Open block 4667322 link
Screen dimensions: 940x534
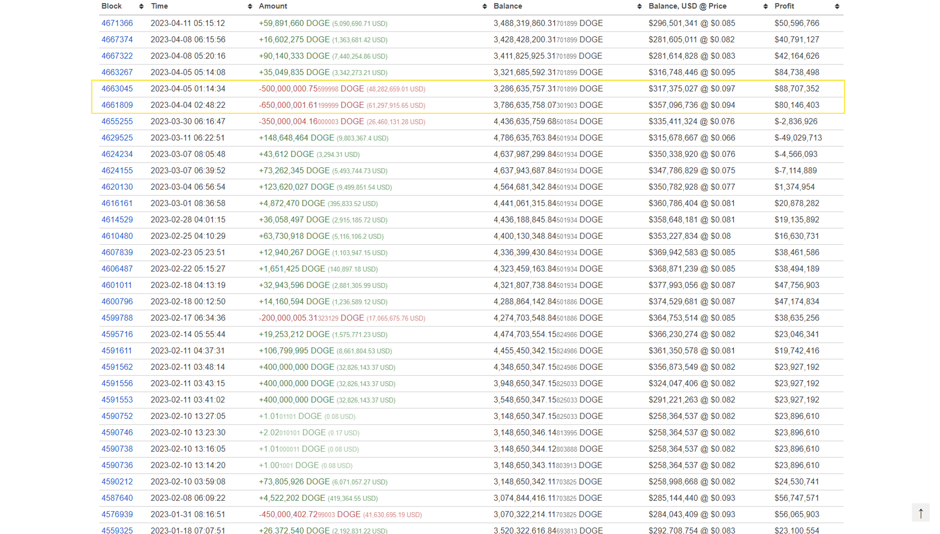point(117,56)
